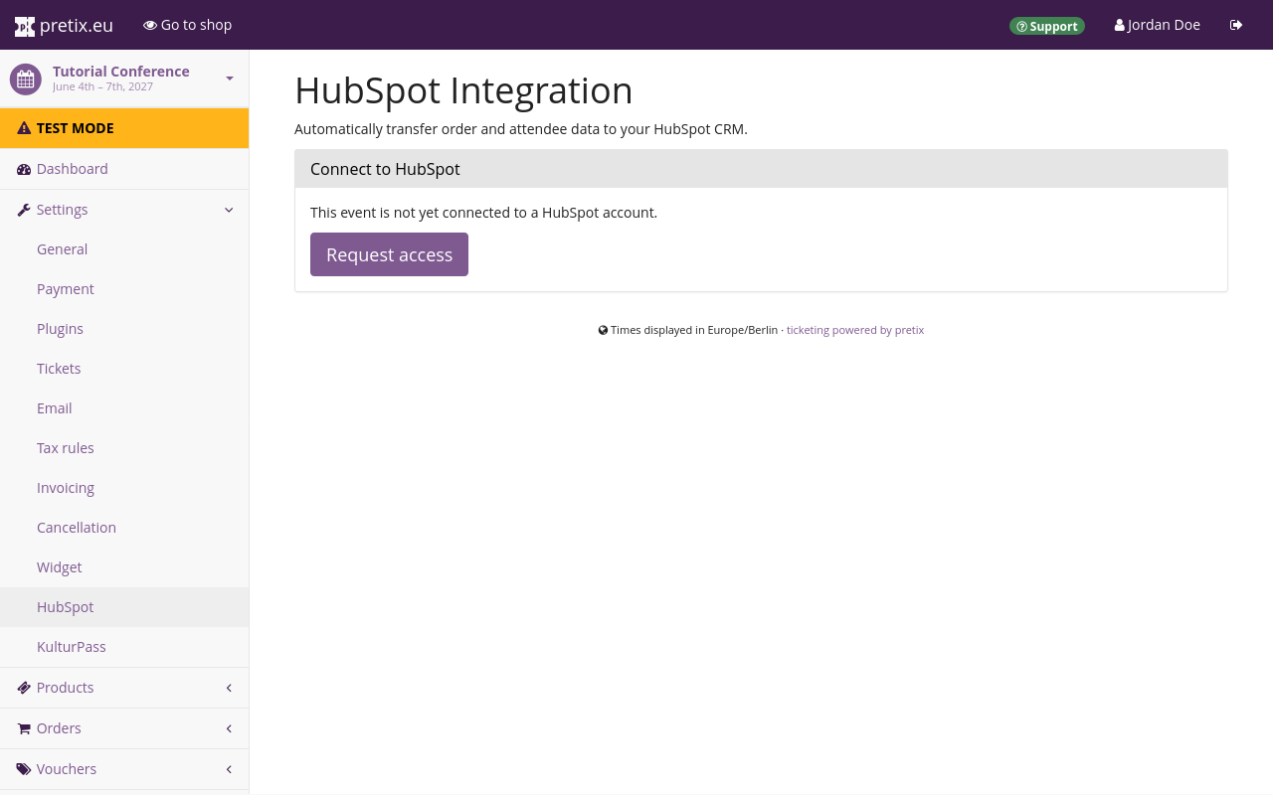Click the Settings wrench icon
This screenshot has height=795, width=1273.
[x=24, y=210]
